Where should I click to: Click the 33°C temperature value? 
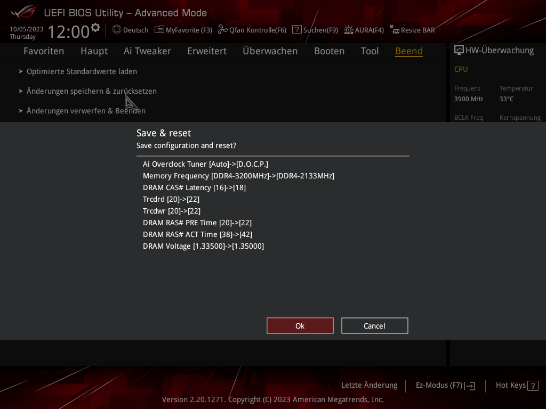[x=507, y=99]
